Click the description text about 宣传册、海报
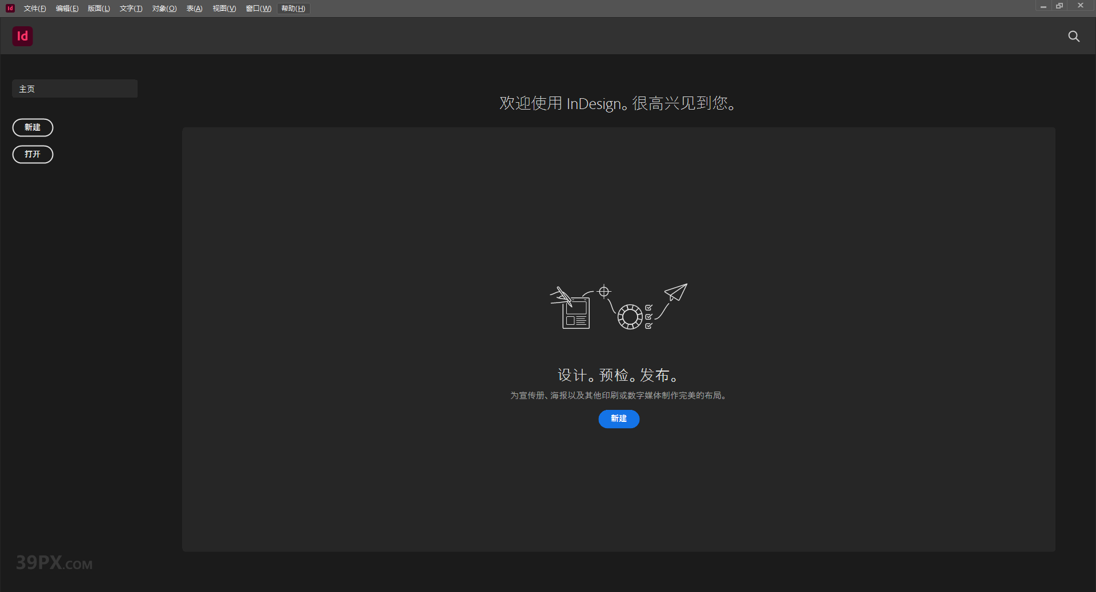 [619, 395]
